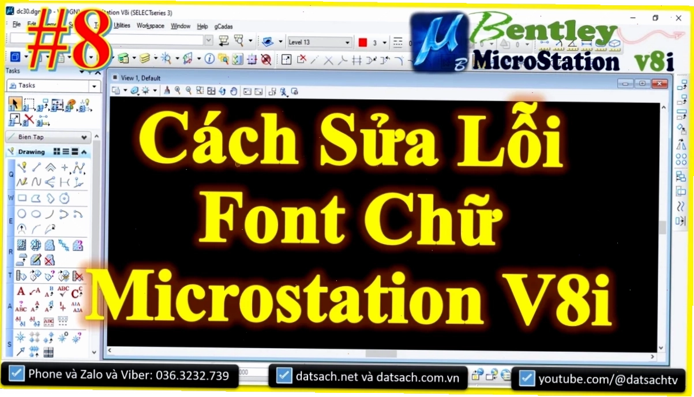
Task: Expand the Tasks selector dropdown
Action: pos(95,85)
